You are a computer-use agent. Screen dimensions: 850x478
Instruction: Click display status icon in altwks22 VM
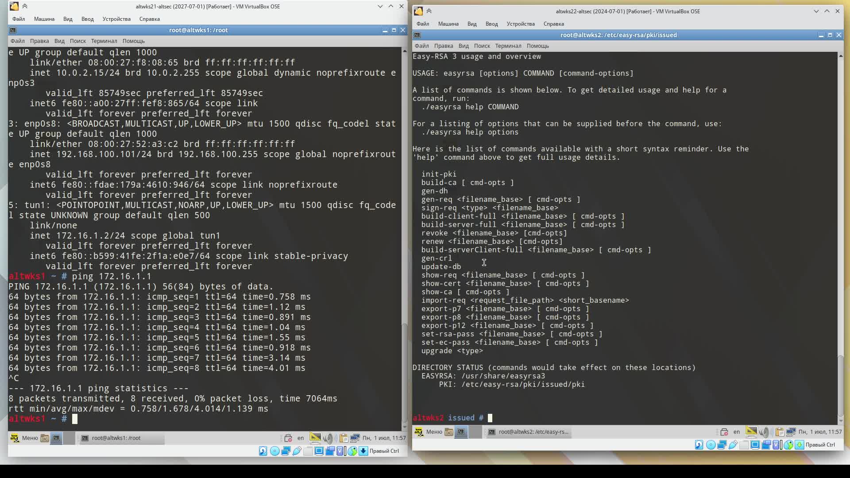pos(755,445)
